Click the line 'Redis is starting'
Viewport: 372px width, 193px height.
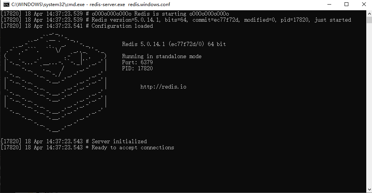(115, 14)
